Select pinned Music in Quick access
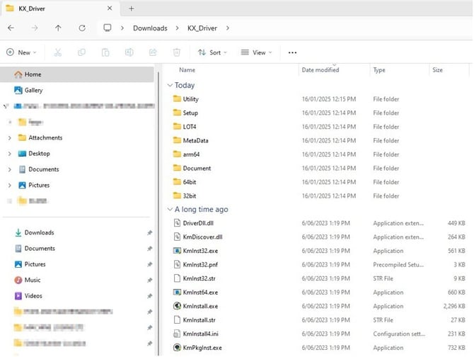Viewport: 474px width, 357px height. coord(33,280)
